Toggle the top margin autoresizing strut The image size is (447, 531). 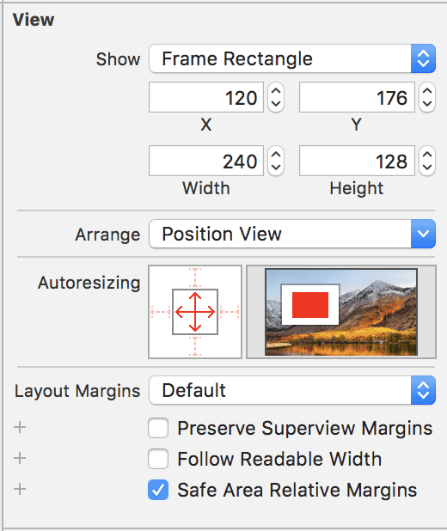click(195, 278)
